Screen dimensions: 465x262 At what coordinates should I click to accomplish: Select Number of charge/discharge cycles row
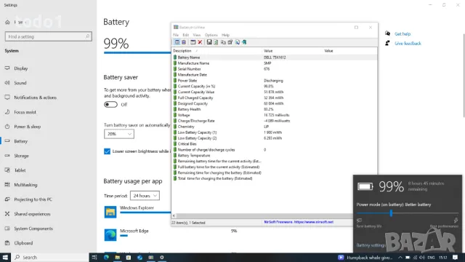pos(275,150)
